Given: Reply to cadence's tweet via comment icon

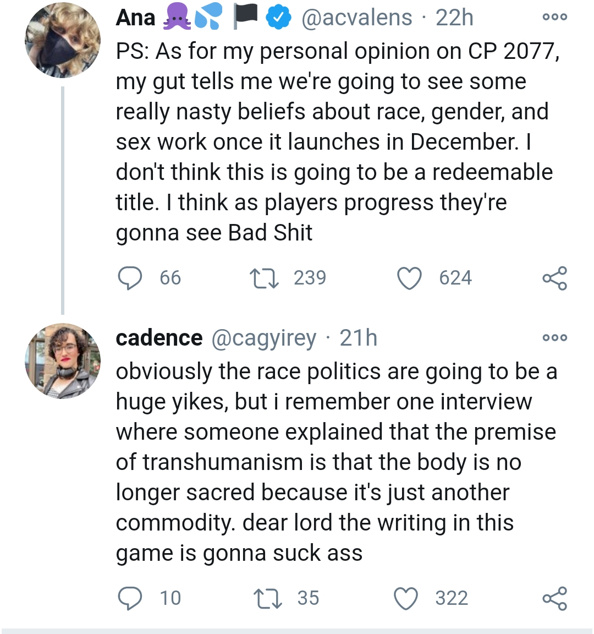Looking at the screenshot, I should 130,598.
